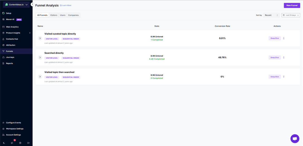Open the Learn More link

coord(66,6)
